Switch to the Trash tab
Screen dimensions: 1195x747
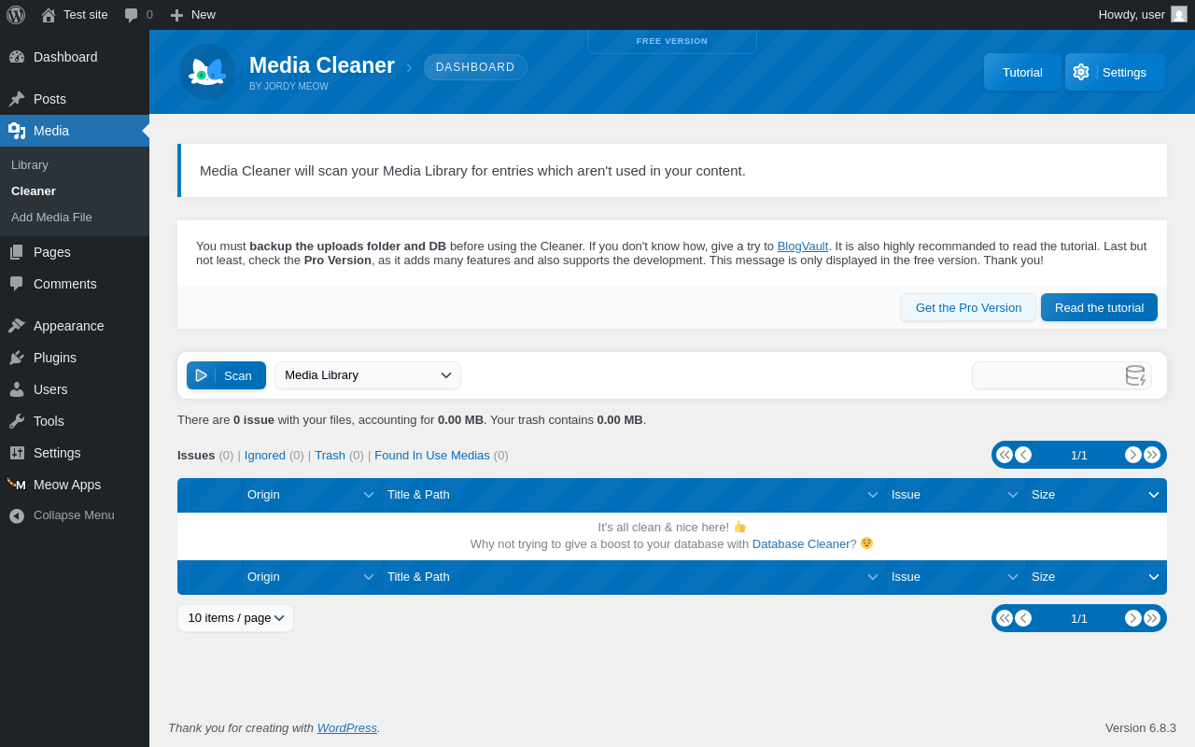330,456
